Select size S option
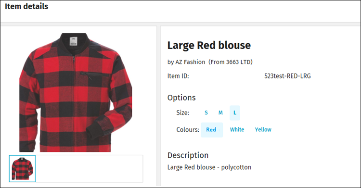Screen dimensions: 361x188 pos(206,113)
